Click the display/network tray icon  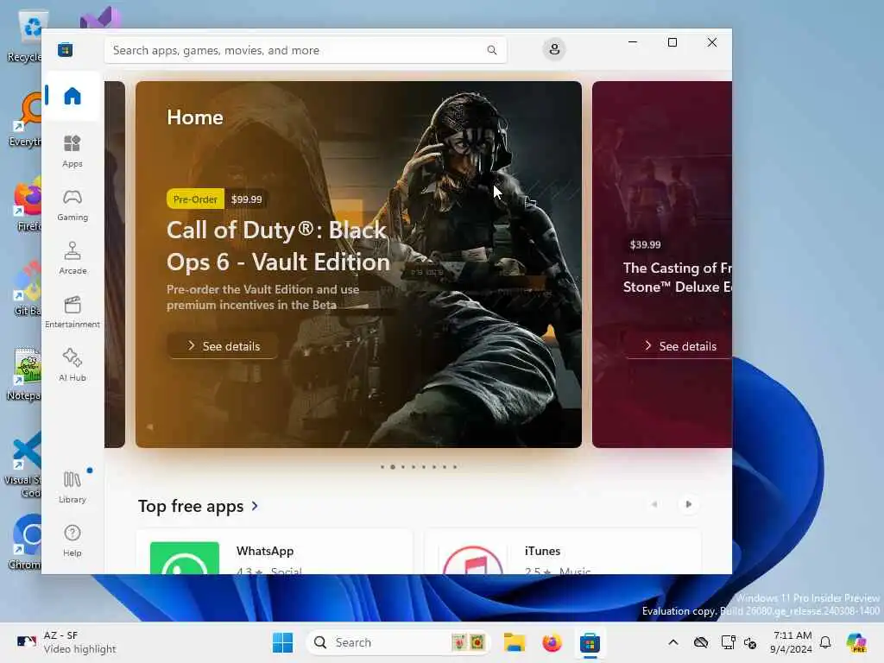tap(728, 642)
